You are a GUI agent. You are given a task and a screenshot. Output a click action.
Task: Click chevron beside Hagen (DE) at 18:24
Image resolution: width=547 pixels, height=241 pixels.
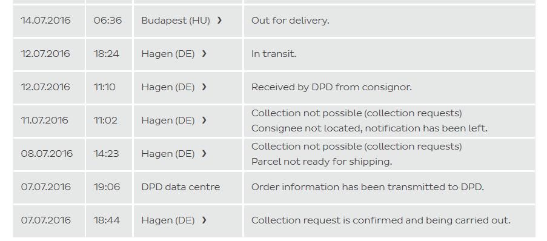204,54
